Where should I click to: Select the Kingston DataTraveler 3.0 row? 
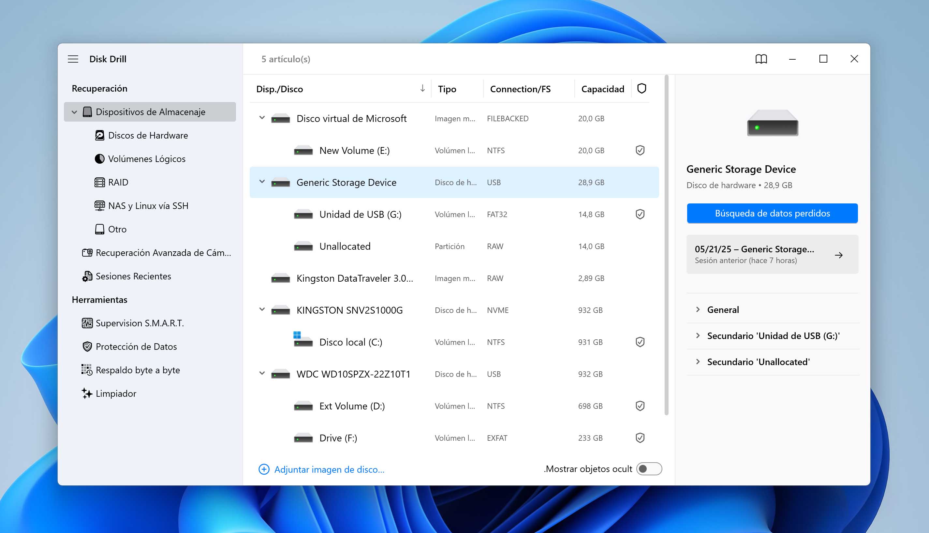pos(454,278)
